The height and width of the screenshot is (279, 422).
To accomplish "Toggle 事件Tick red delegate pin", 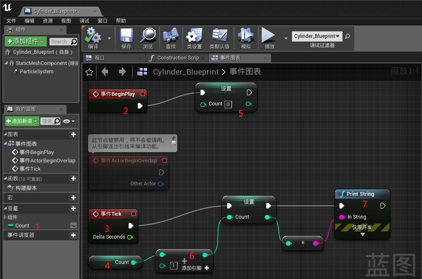I will pos(133,214).
